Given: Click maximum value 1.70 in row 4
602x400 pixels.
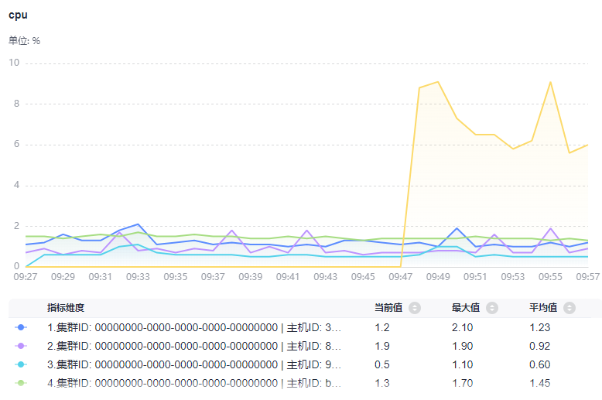Looking at the screenshot, I should (x=462, y=383).
